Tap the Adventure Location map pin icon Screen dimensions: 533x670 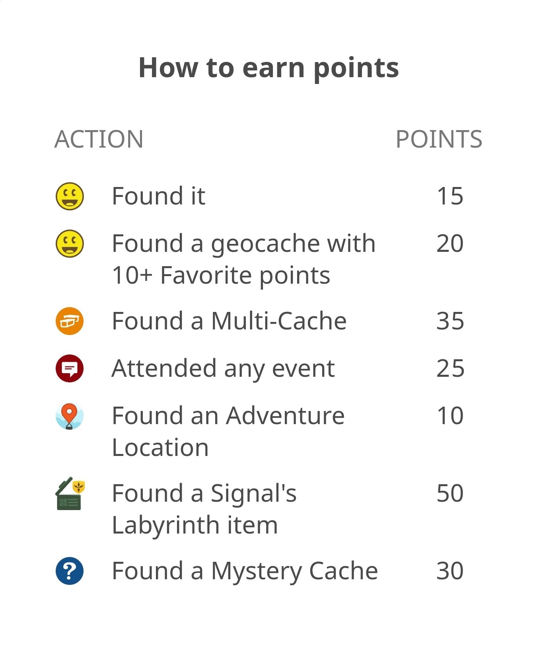pos(70,416)
